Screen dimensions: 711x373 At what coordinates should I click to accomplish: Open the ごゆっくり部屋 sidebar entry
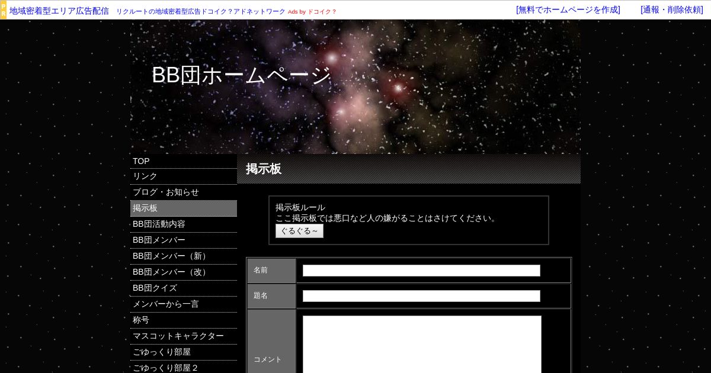point(184,352)
